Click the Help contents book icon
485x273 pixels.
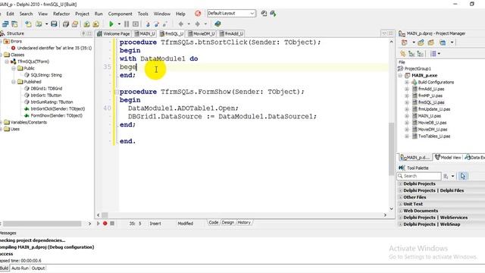(x=217, y=24)
